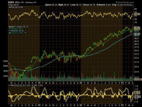Click the 'Low 55.10' value
The width and height of the screenshot is (142, 107).
point(76,5)
